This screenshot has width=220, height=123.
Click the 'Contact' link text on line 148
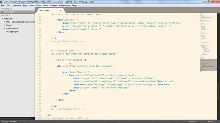pyautogui.click(x=77, y=60)
